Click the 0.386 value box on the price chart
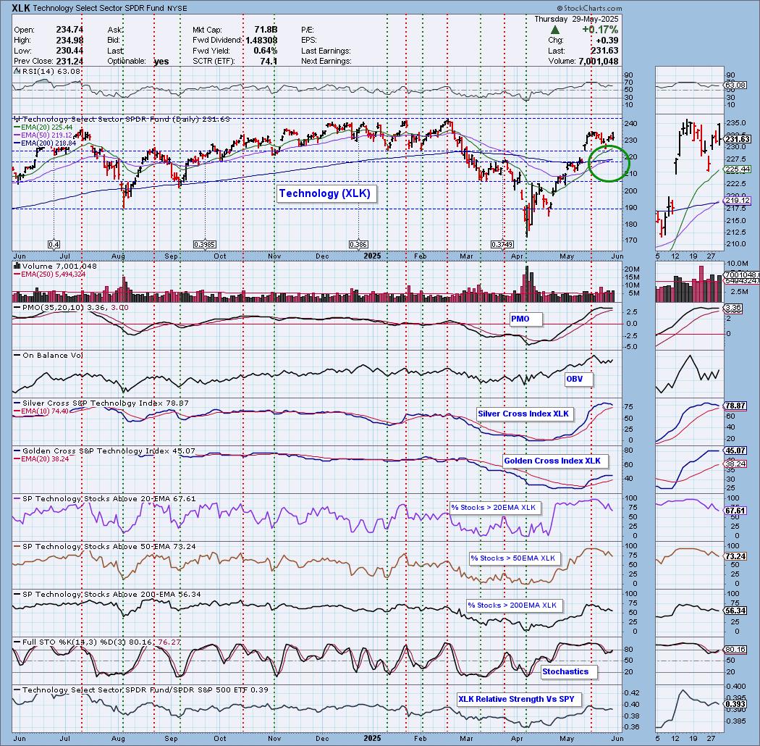The width and height of the screenshot is (760, 746). click(x=358, y=245)
